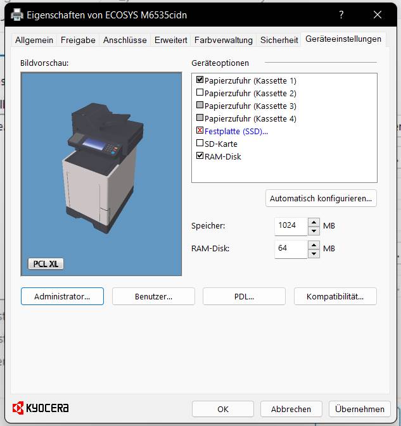Viewport: 401px width, 426px height.
Task: Close the Eigenschaften dialog
Action: point(378,15)
